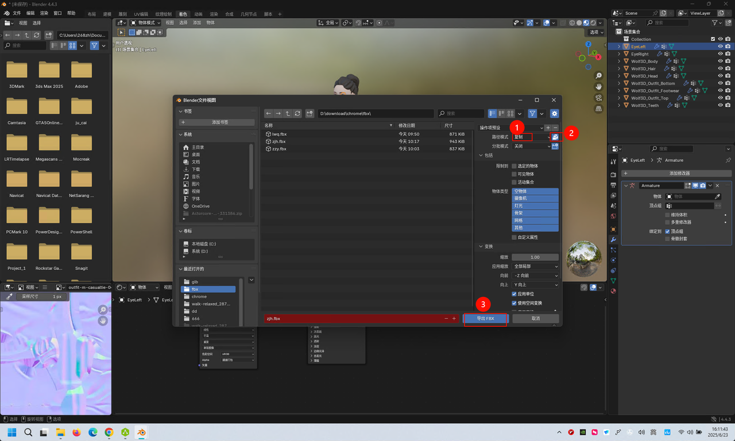The width and height of the screenshot is (735, 441).
Task: Click the zoom magnifier gizmo in viewport
Action: pyautogui.click(x=599, y=76)
